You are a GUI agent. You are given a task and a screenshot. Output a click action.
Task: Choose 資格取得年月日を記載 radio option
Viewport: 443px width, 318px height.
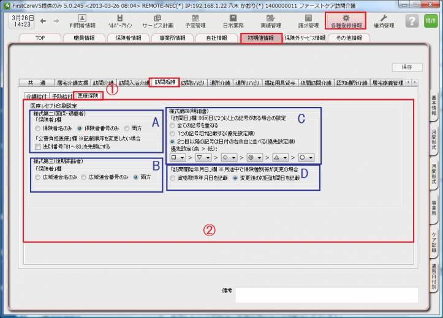(173, 178)
